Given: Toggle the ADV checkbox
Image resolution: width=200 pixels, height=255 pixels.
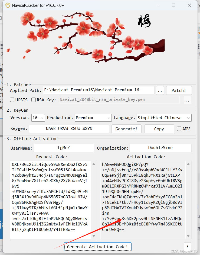Looking at the screenshot, I should [179, 129].
